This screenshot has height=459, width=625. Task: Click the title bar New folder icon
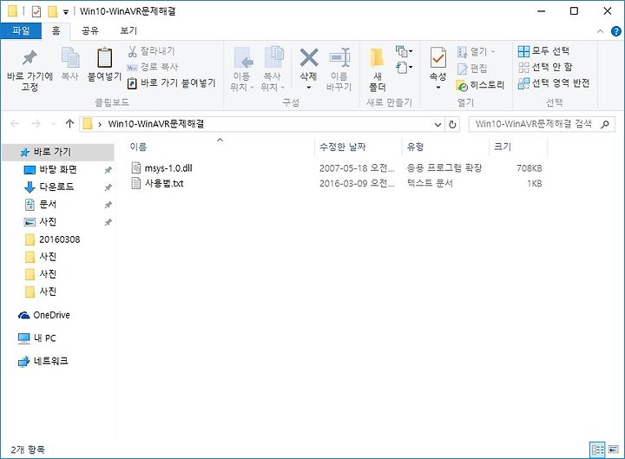coord(53,11)
